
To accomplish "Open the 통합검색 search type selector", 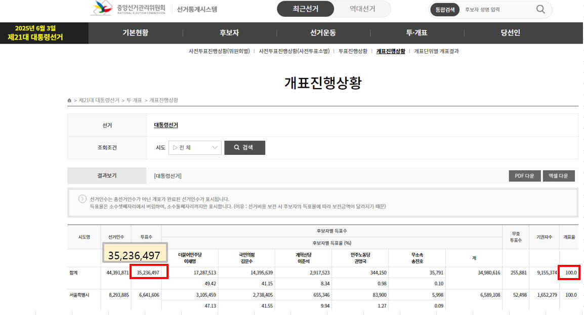I will pyautogui.click(x=445, y=10).
